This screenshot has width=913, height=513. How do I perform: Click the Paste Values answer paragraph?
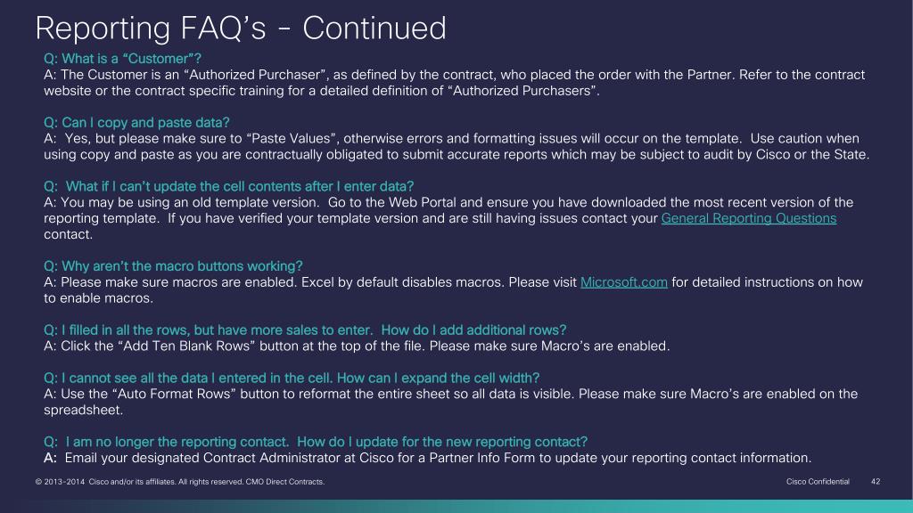tap(456, 147)
